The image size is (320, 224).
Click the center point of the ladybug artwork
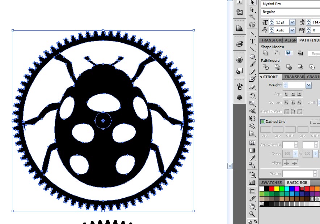click(x=103, y=121)
